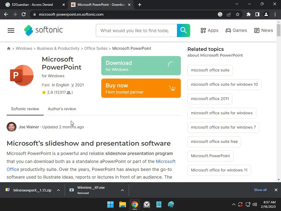Click the page vertical scrollbar thumb

point(279,30)
